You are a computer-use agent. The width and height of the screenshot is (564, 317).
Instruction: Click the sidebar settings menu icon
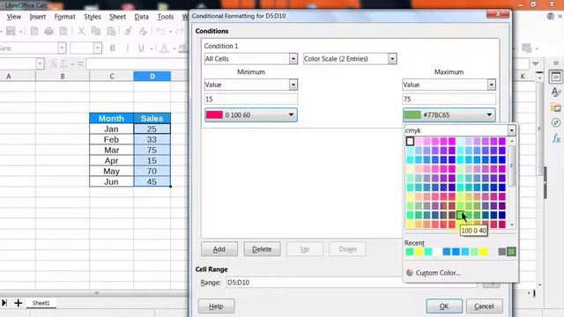556,63
